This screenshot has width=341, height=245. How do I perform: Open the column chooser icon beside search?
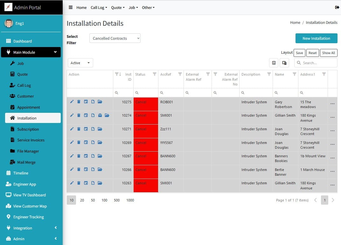[284, 63]
